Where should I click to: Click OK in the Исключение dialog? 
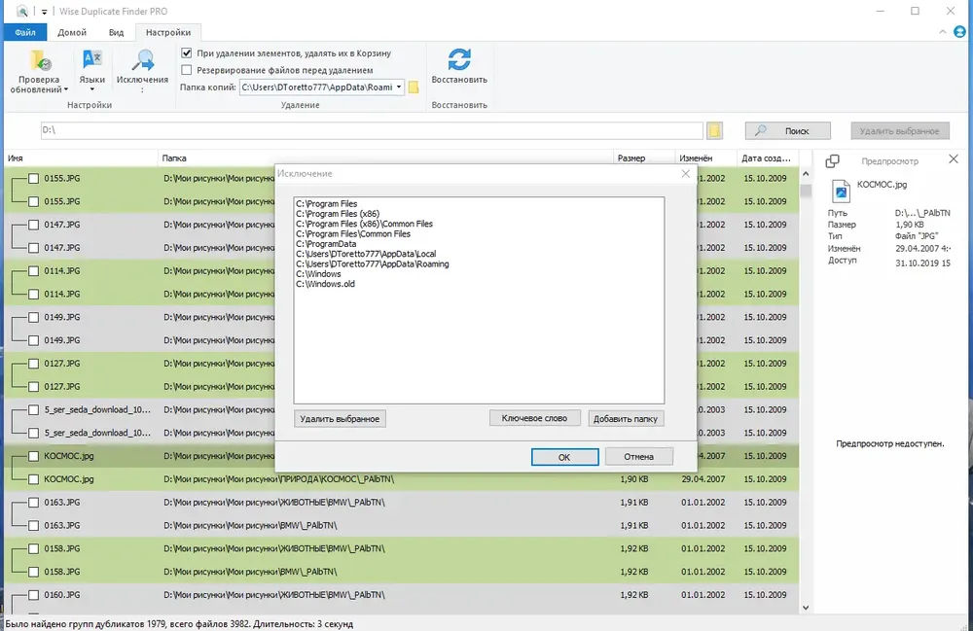(x=564, y=457)
